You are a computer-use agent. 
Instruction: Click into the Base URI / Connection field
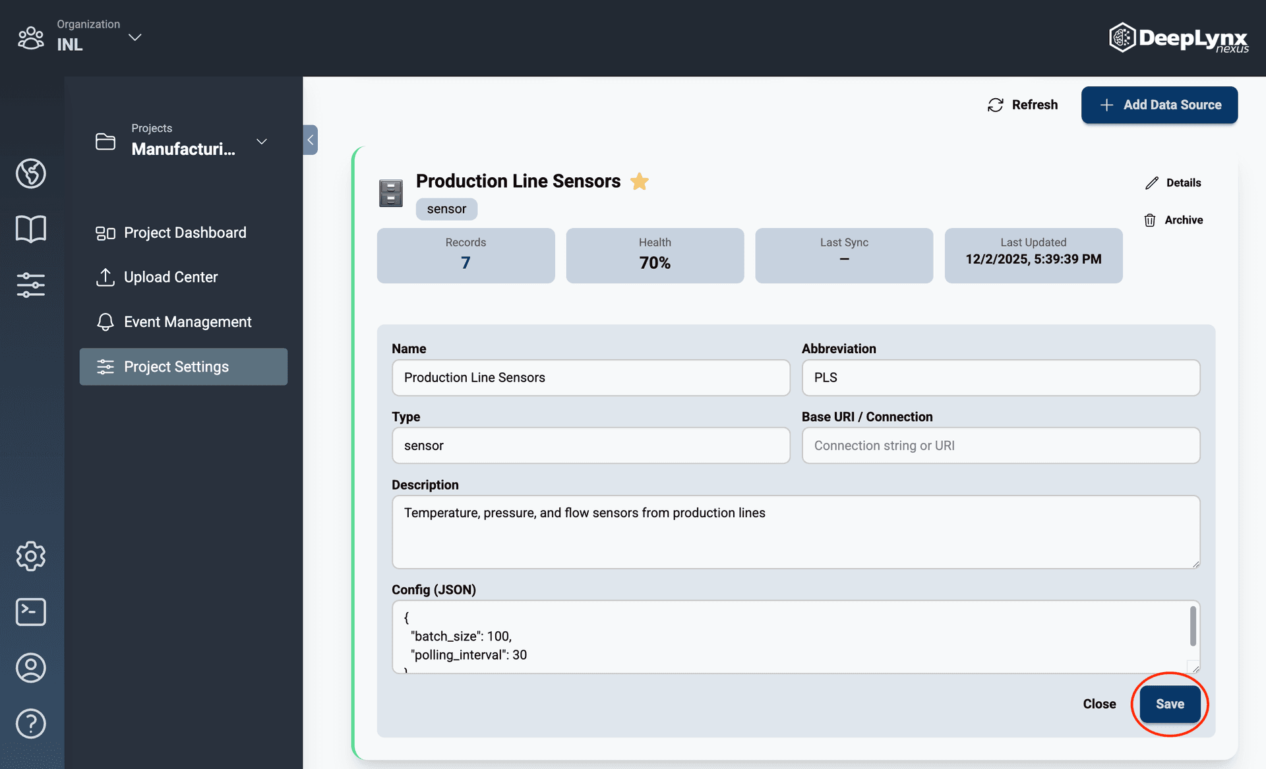1000,445
